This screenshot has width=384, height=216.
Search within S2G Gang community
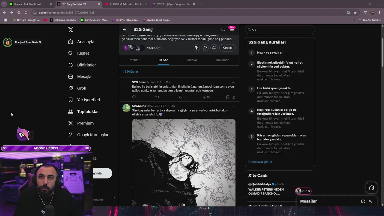tap(223, 29)
